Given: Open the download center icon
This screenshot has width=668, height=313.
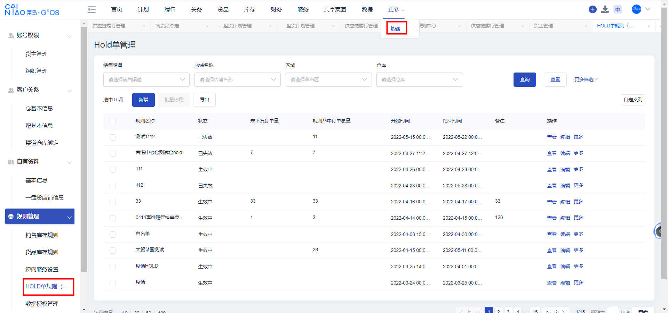Looking at the screenshot, I should point(605,9).
